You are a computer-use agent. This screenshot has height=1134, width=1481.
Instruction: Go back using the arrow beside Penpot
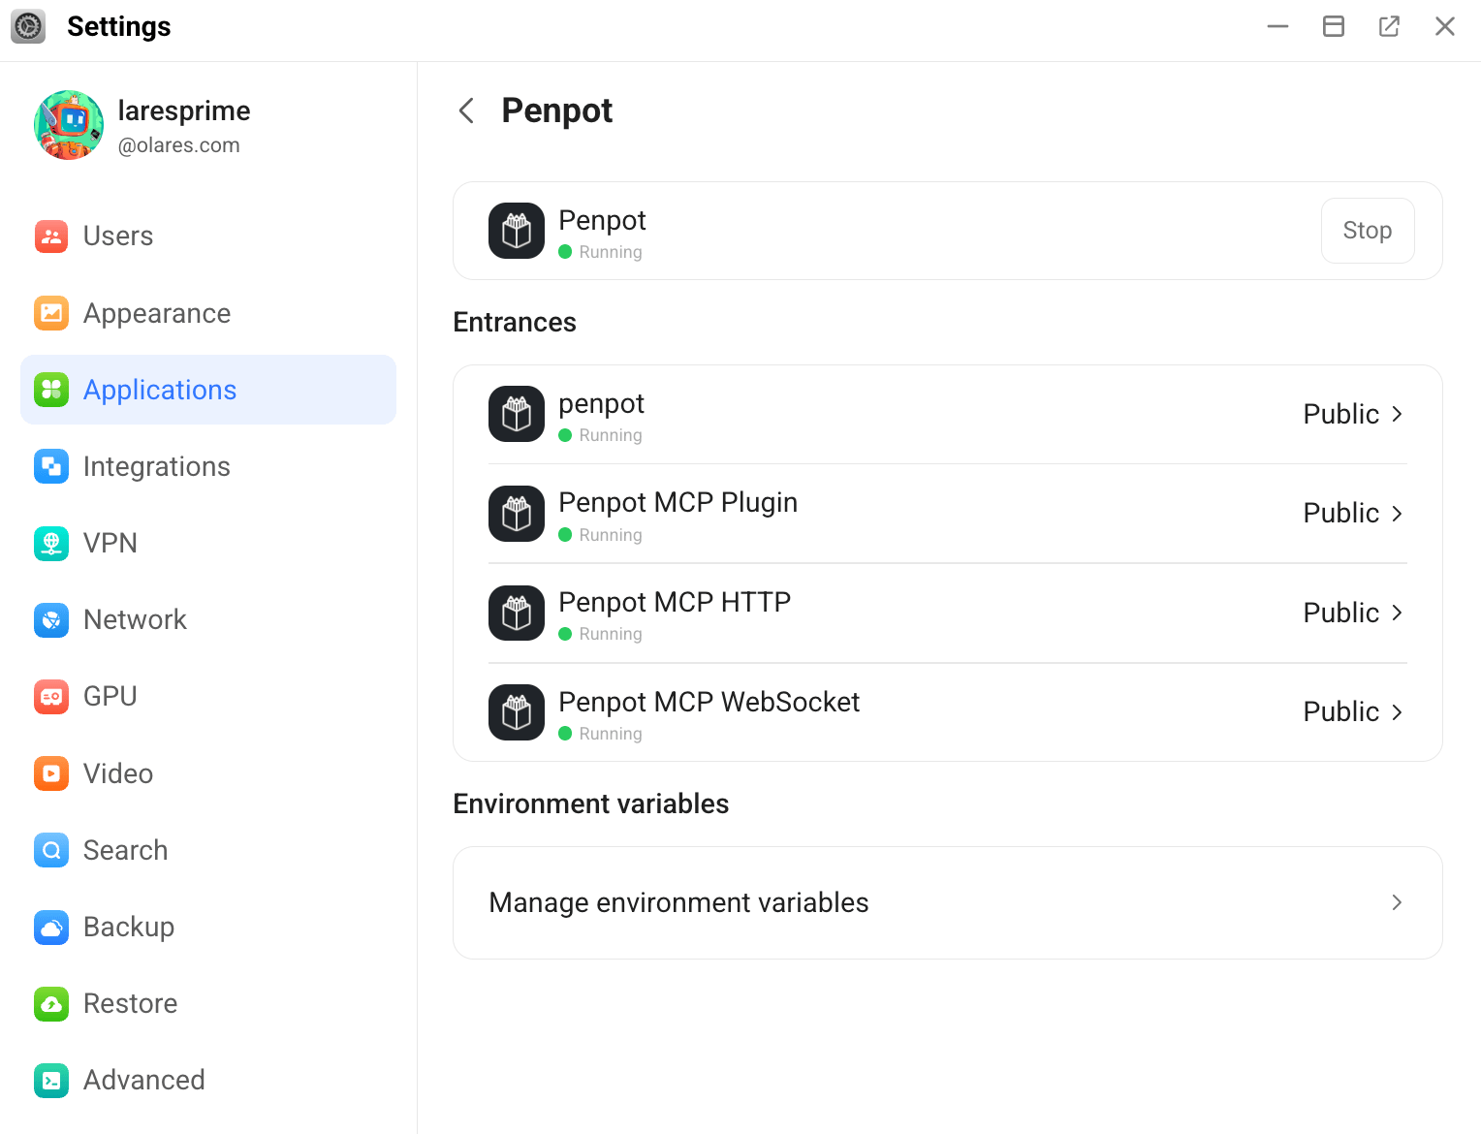[x=466, y=110]
